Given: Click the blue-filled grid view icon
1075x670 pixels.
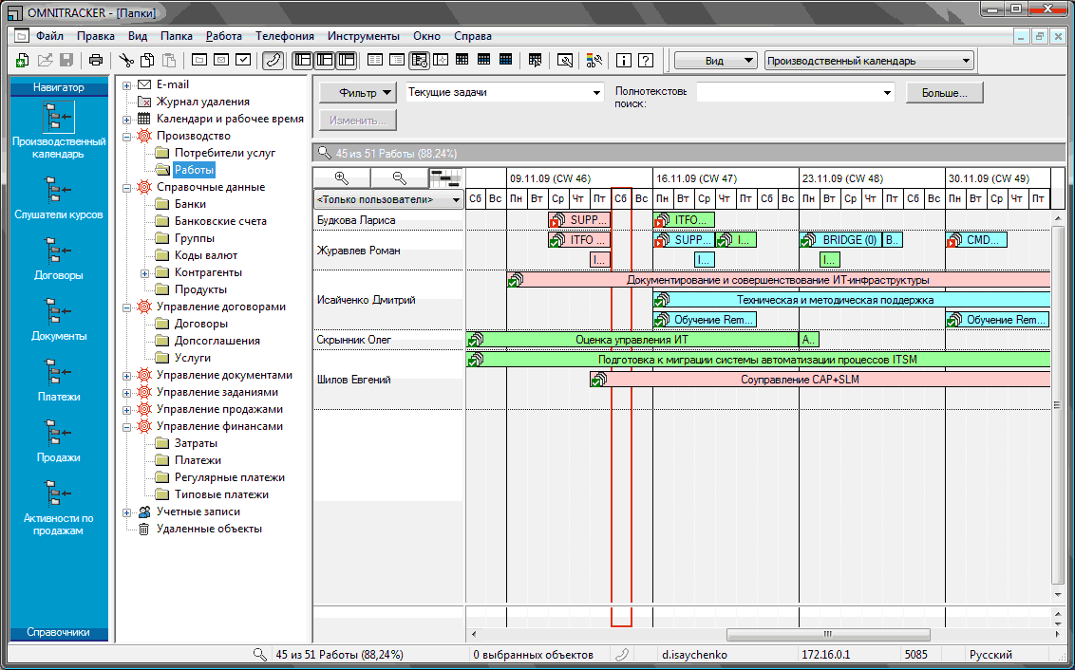Looking at the screenshot, I should pyautogui.click(x=505, y=61).
